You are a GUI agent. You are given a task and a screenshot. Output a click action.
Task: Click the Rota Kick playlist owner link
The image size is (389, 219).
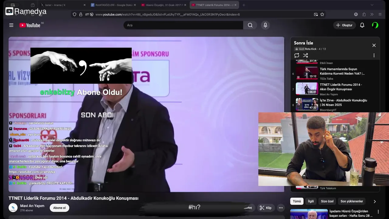[311, 49]
